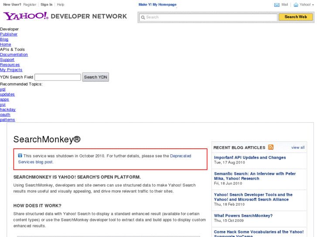Click the date Thu, 15 Oct 2009
The width and height of the screenshot is (317, 237).
point(229,220)
